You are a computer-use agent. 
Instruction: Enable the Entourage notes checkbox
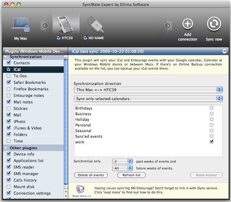[x=9, y=95]
